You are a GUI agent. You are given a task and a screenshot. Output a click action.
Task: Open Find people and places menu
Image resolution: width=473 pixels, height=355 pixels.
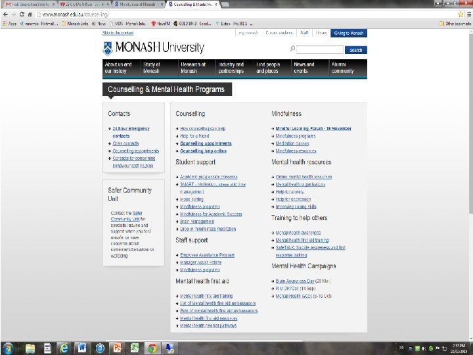272,68
